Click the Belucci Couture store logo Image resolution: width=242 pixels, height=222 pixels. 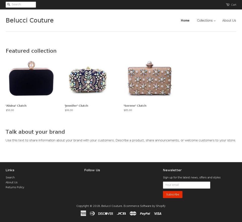[30, 20]
